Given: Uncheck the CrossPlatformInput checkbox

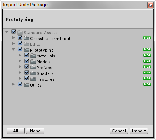Looking at the screenshot, I should pos(20,38).
